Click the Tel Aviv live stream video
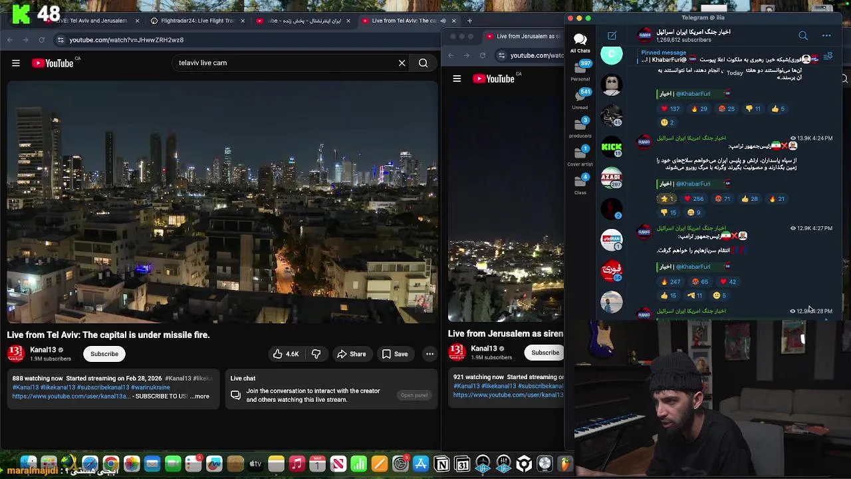This screenshot has height=479, width=851. (x=222, y=202)
